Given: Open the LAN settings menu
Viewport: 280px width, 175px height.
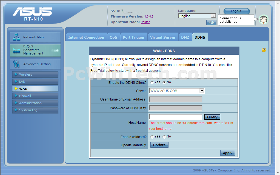Looking at the screenshot, I should 35,82.
